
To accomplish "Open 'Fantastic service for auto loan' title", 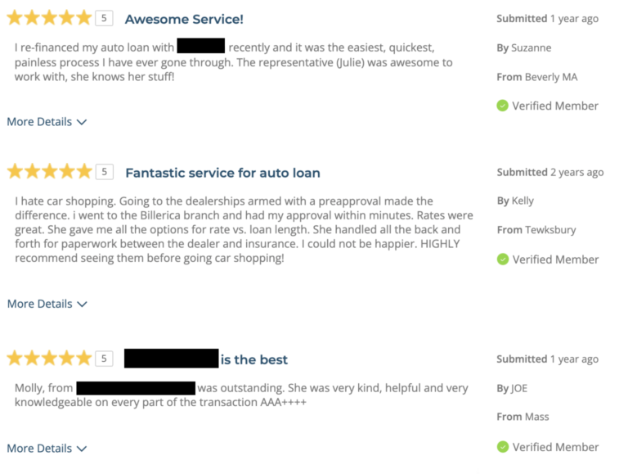I will coord(222,173).
